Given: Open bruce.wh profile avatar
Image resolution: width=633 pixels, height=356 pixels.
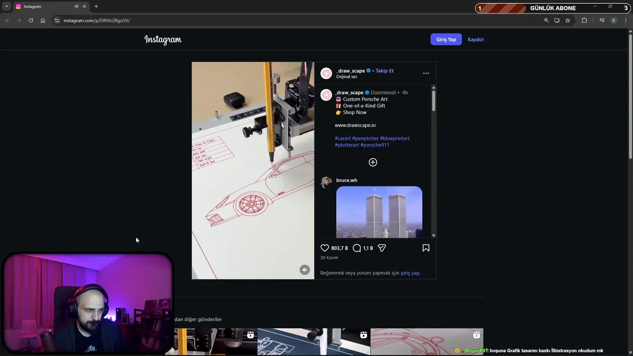Looking at the screenshot, I should [x=326, y=182].
